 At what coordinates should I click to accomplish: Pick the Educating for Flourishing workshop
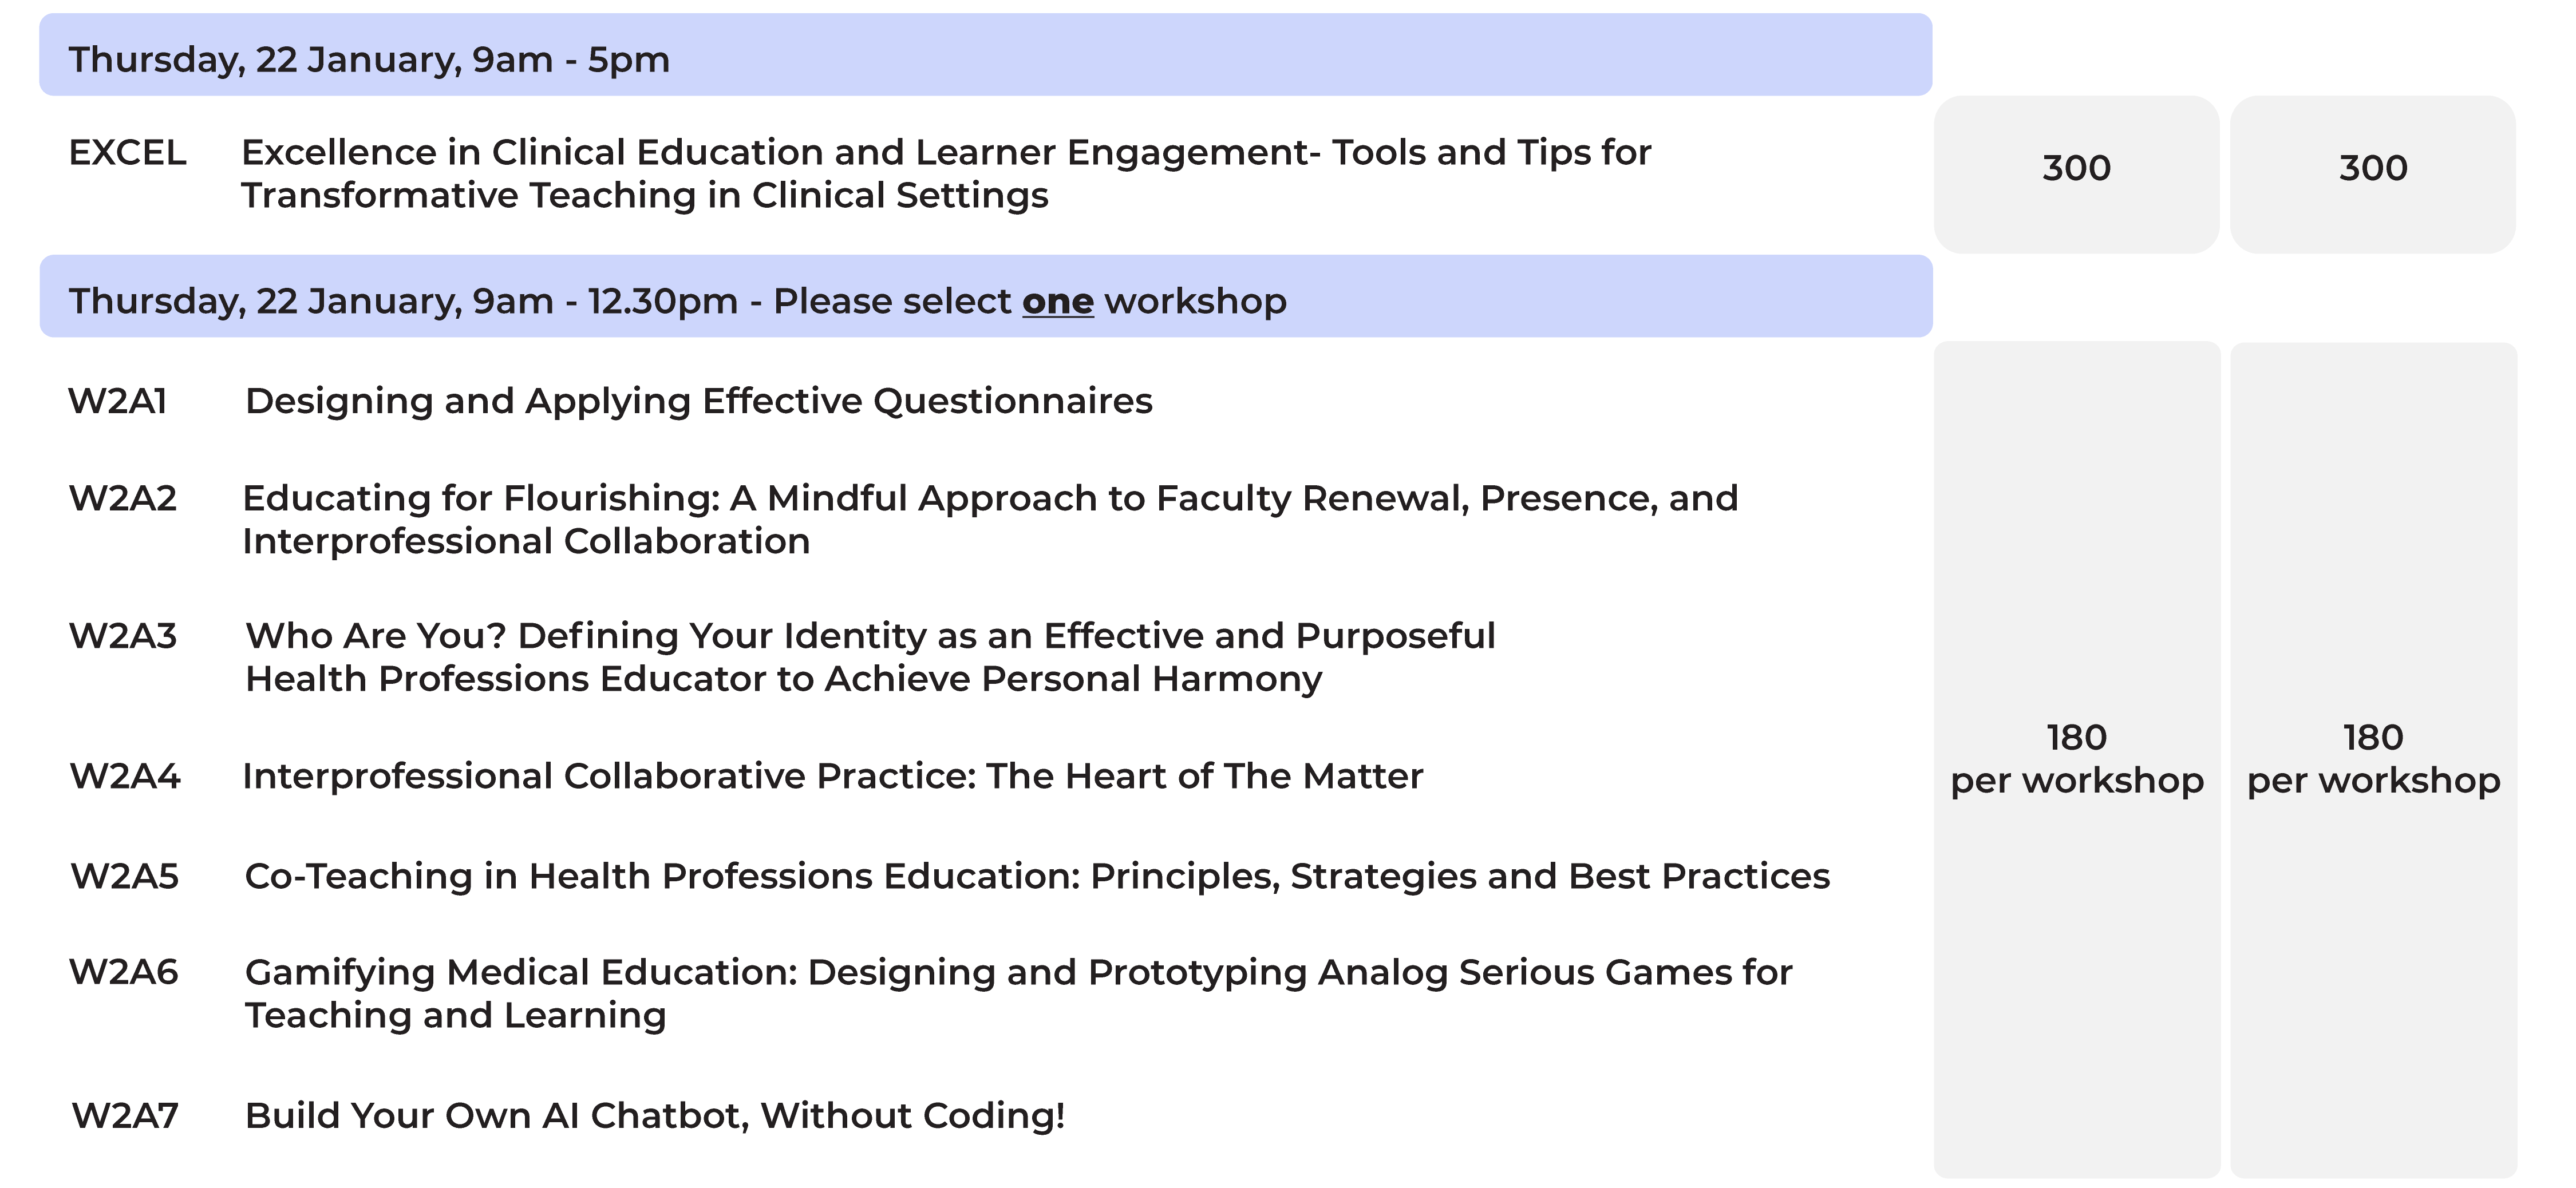pyautogui.click(x=989, y=520)
